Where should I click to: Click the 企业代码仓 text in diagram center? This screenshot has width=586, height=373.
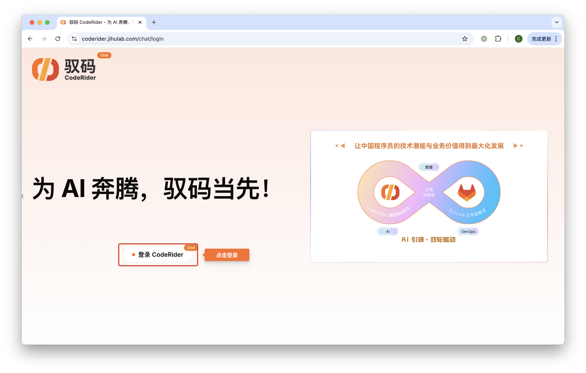[429, 192]
